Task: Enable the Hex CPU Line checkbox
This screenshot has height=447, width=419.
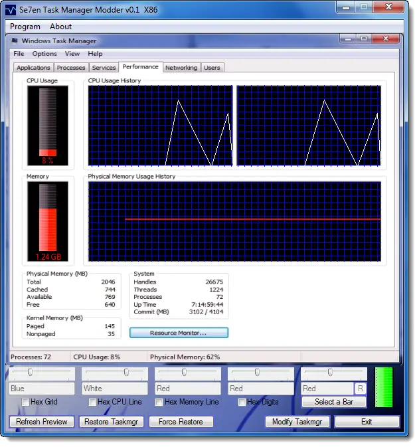Action: coord(92,402)
